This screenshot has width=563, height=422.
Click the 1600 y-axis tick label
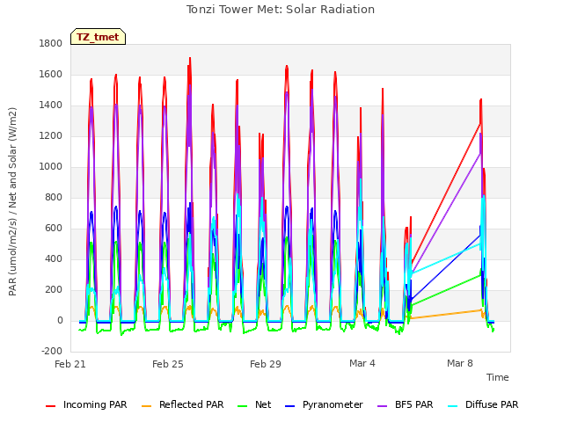click(x=51, y=74)
